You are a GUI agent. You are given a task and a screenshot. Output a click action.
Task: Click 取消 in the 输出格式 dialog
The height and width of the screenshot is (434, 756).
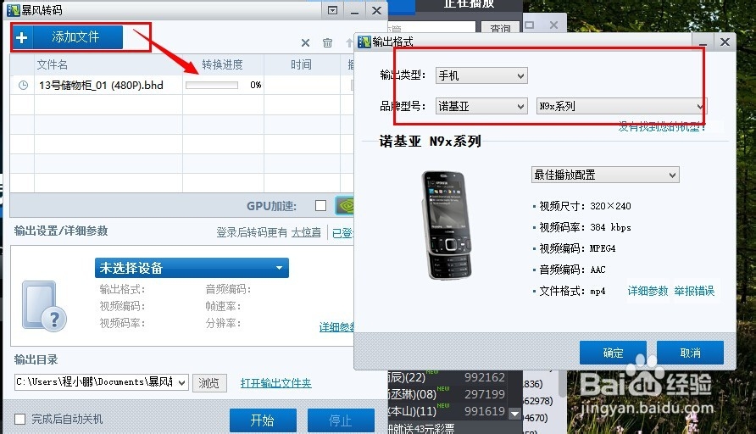click(x=690, y=353)
